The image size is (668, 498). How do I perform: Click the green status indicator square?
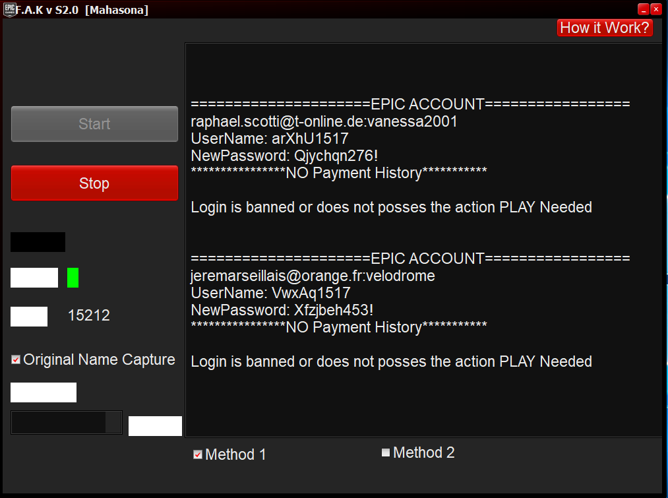73,278
